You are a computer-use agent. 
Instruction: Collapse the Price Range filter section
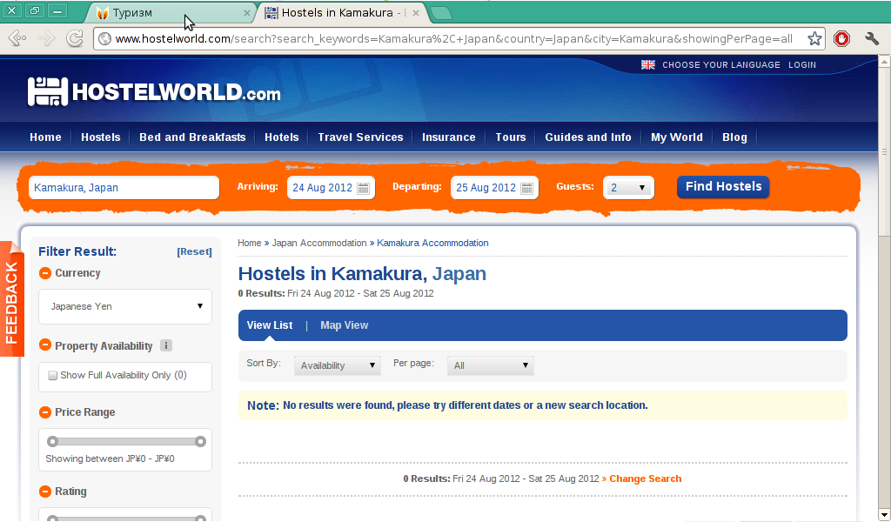click(45, 412)
